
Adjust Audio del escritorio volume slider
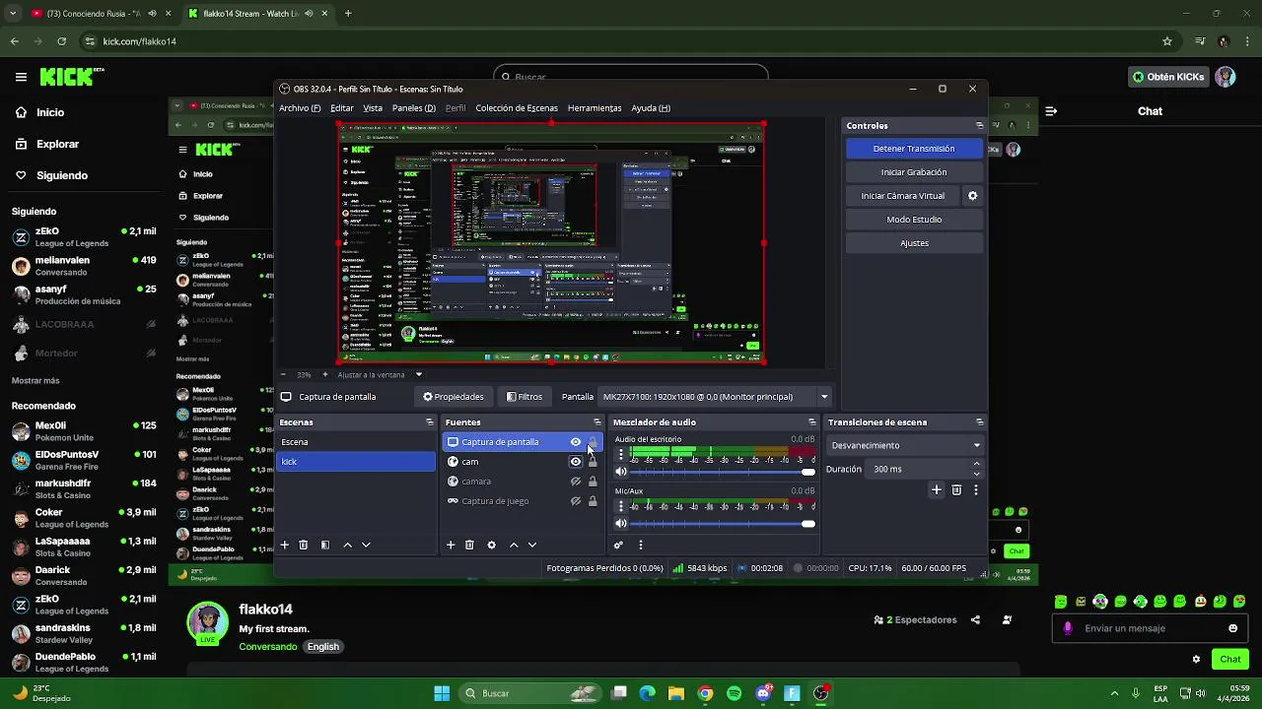coord(723,472)
